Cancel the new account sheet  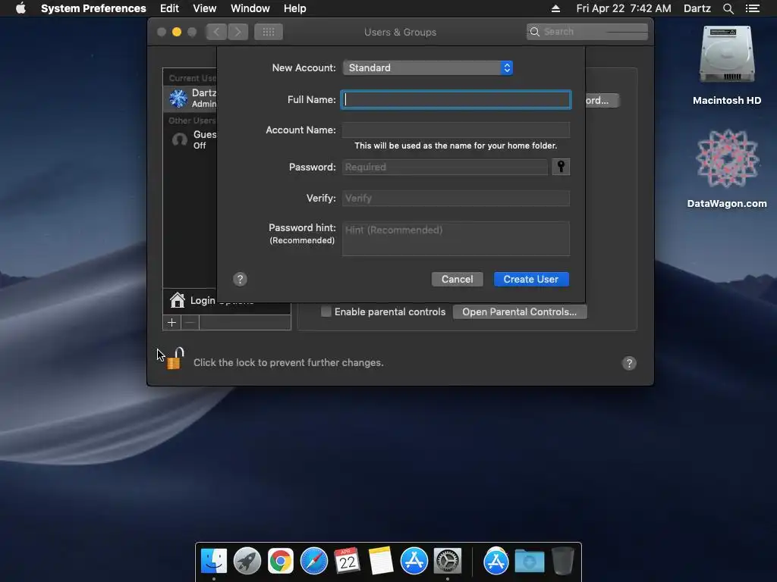[x=457, y=279]
